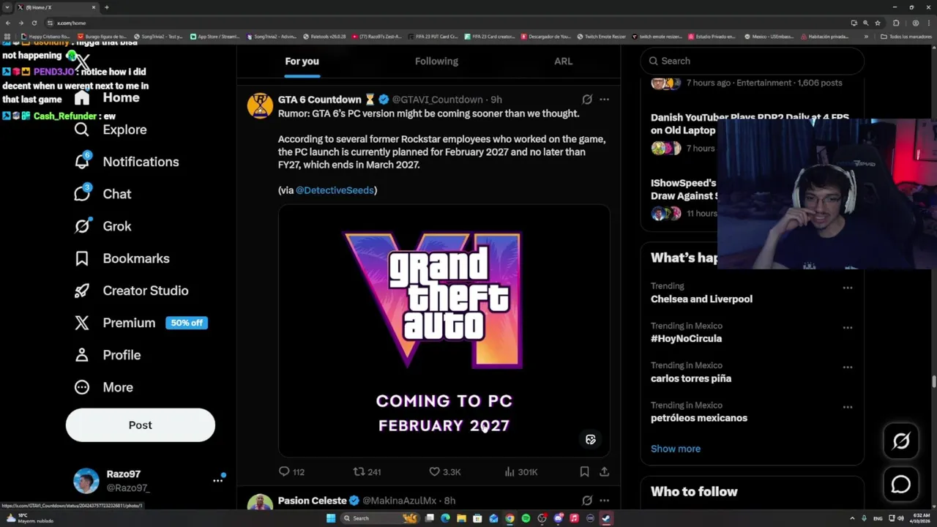Switch to the ARL tab
The image size is (937, 527).
564,61
